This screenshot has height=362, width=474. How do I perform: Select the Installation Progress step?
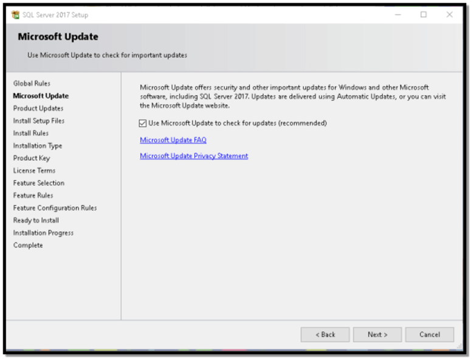(43, 233)
